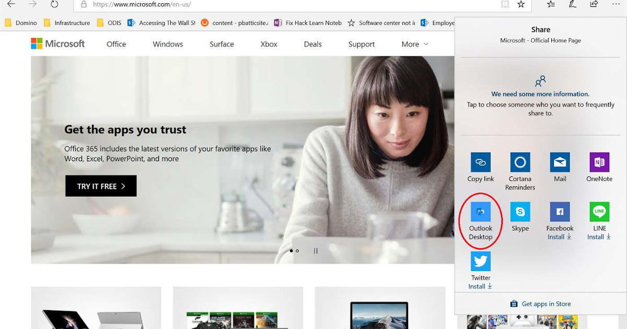The width and height of the screenshot is (627, 329).
Task: Open the Deals nav item
Action: coord(312,44)
